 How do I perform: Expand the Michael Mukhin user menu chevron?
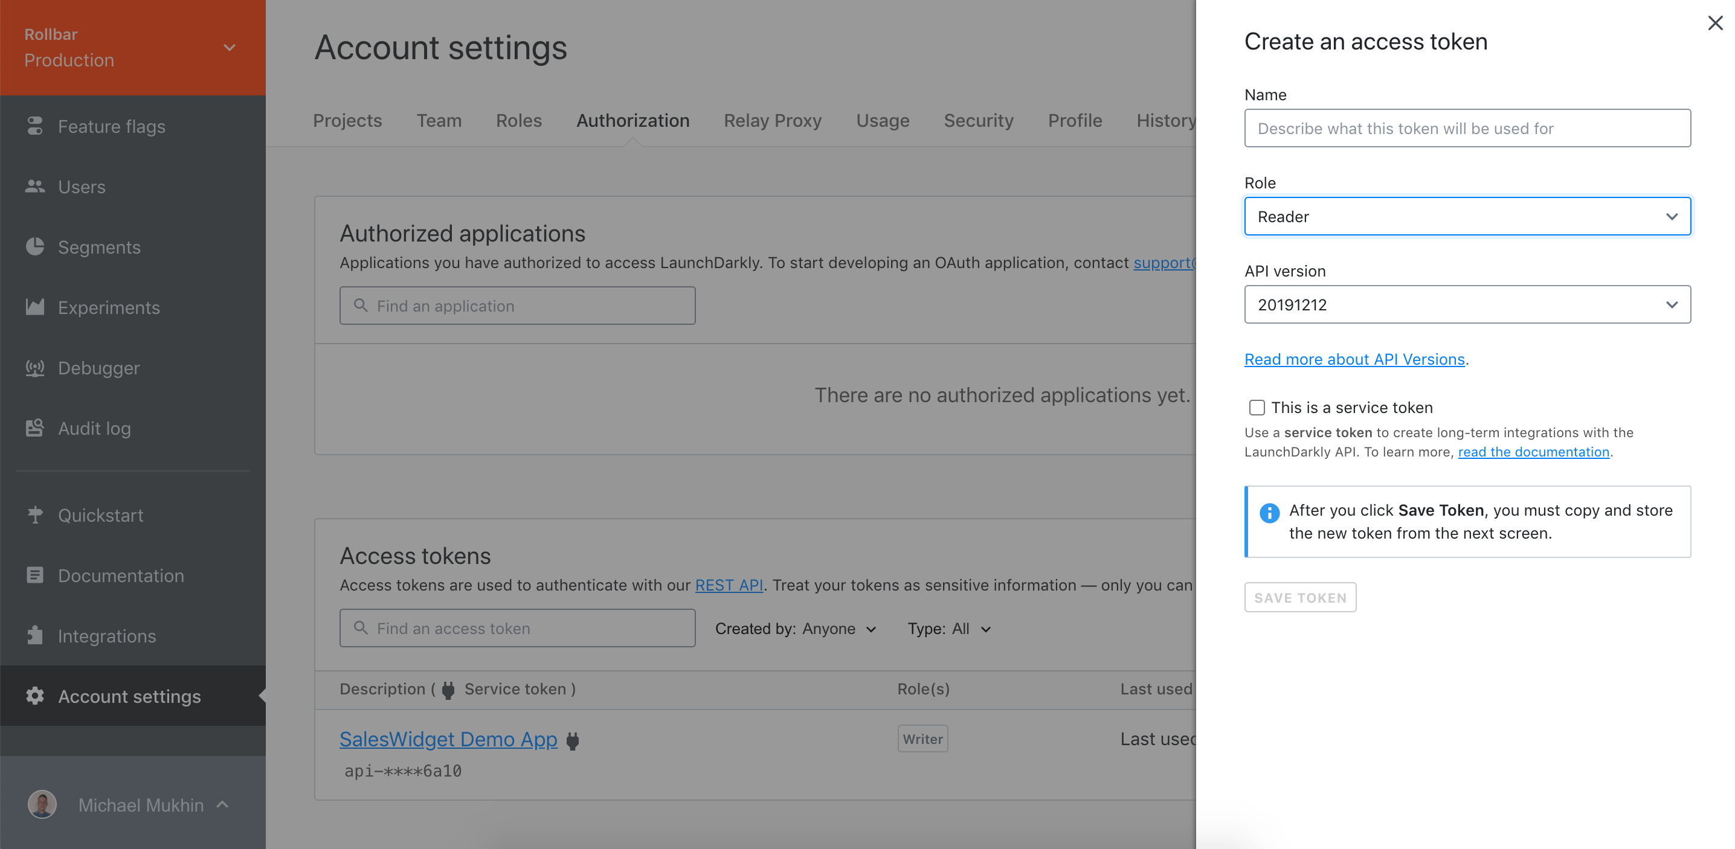tap(223, 804)
